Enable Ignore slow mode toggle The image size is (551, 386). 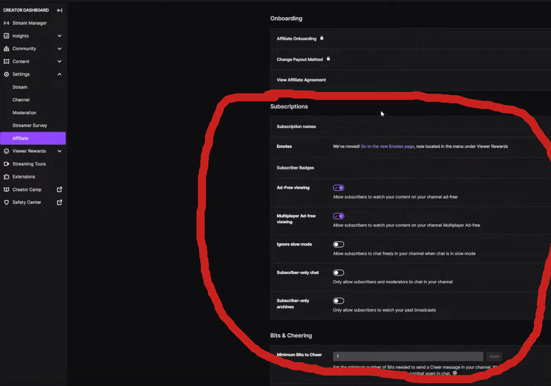(x=338, y=245)
